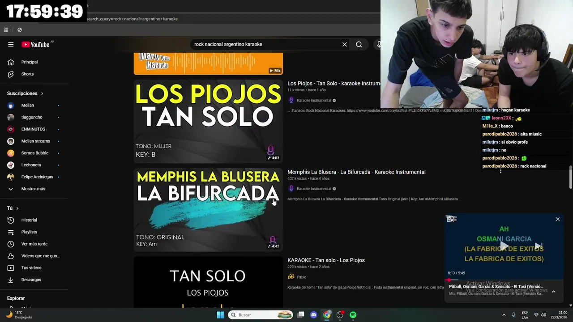Run search with the magnifier button
573x322 pixels.
359,44
